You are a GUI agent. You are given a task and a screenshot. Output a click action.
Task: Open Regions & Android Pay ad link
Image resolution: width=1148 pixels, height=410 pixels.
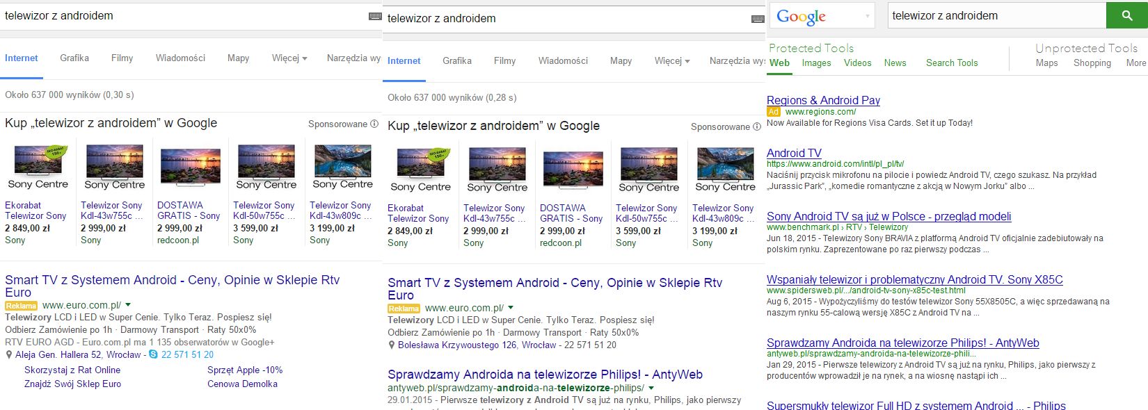(x=823, y=100)
